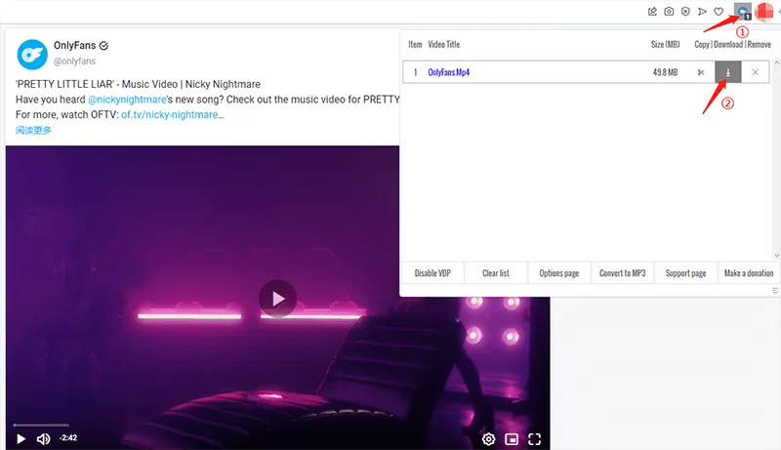Open video settings gear in player
Screen dimensions: 781x450
tap(488, 439)
